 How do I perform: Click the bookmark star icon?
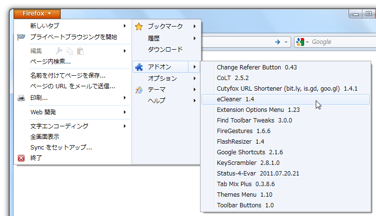[x=139, y=27]
